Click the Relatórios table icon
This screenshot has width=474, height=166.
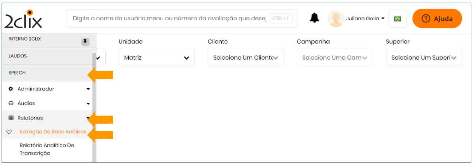11,118
